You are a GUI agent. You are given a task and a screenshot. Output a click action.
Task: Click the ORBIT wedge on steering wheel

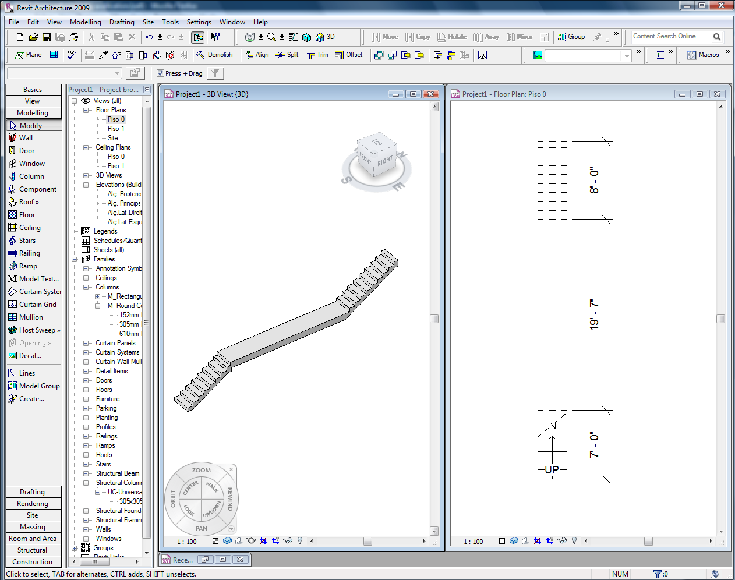tap(173, 499)
